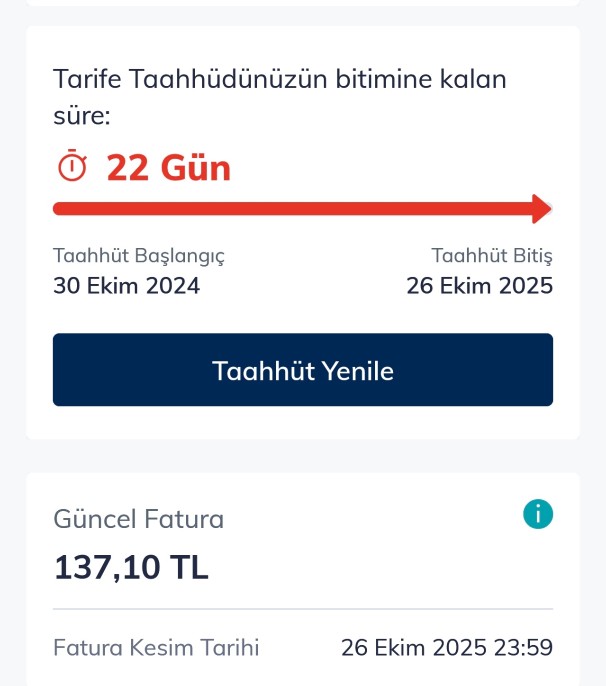
Task: Open the Güncel Fatura title
Action: [138, 519]
